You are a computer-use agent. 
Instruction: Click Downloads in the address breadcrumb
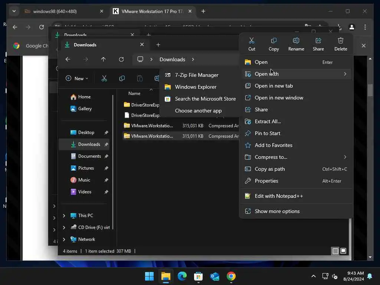click(172, 59)
